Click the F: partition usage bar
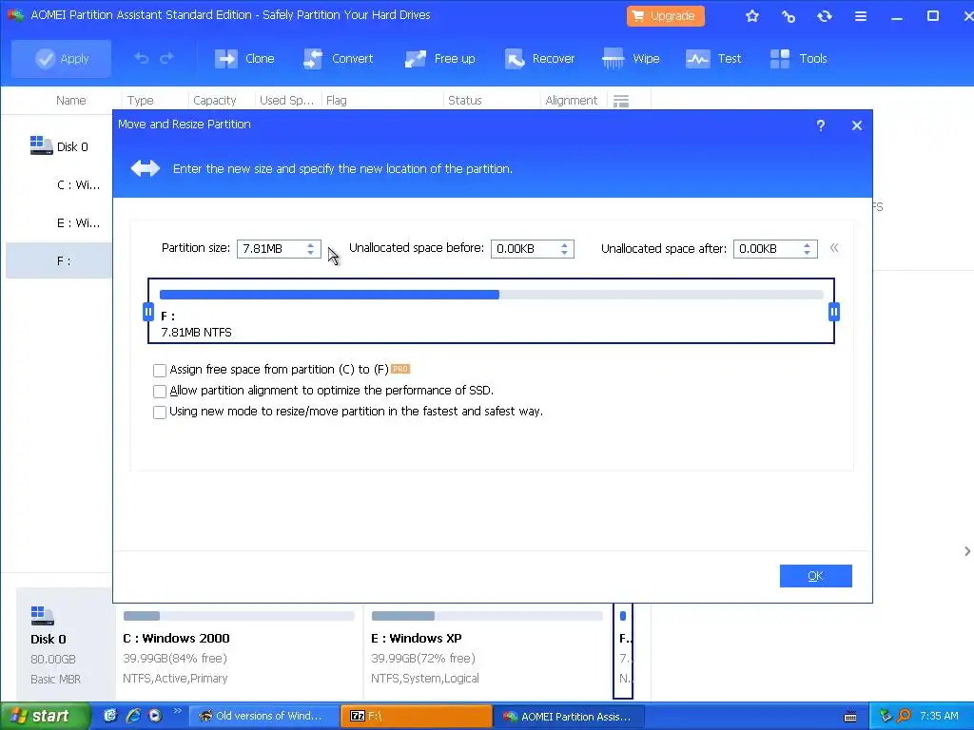 (x=492, y=295)
